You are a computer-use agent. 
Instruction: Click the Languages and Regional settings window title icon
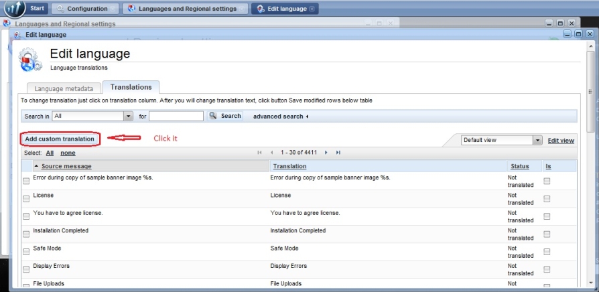[7, 23]
